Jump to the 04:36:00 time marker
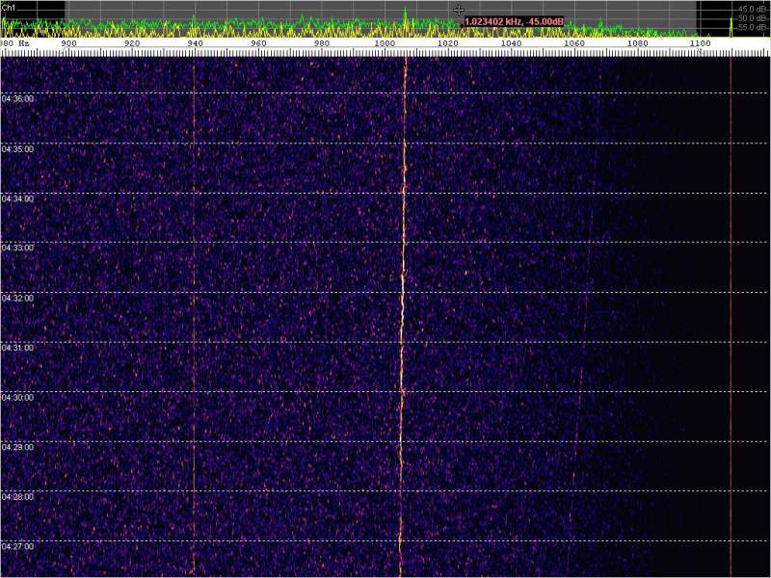This screenshot has width=771, height=578. point(18,98)
